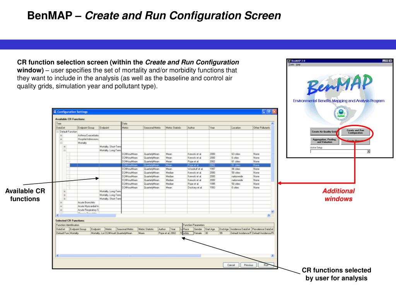Click the BenMAP 2.0 title bar icon
The height and width of the screenshot is (297, 396).
289,61
